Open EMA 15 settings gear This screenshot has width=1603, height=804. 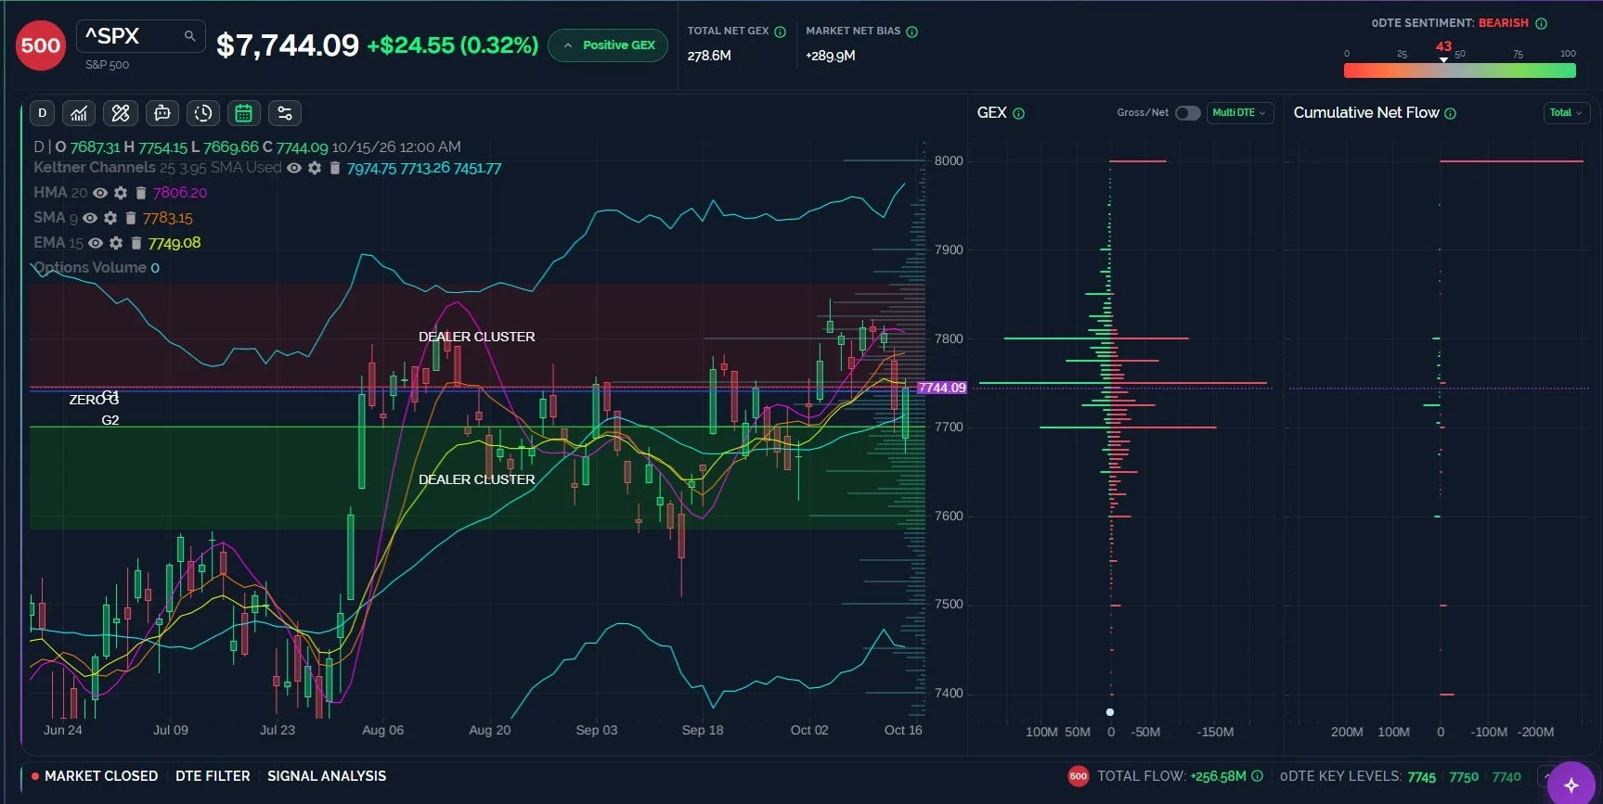pos(116,243)
